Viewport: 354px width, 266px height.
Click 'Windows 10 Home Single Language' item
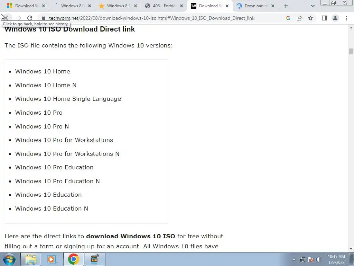pyautogui.click(x=68, y=99)
